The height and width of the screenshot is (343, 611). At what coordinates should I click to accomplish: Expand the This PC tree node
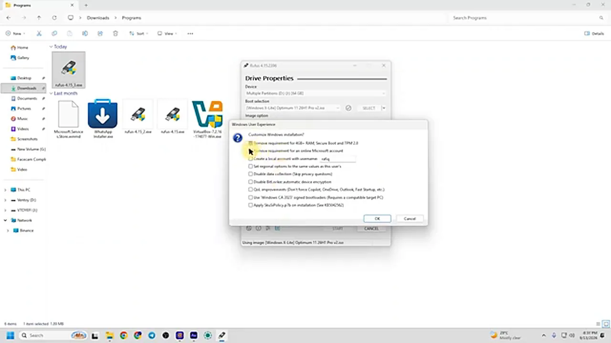tap(5, 190)
